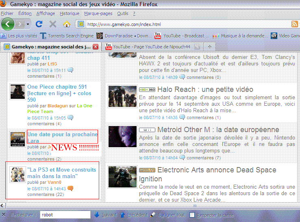
Task: Click horizontal scrollbar left arrow
Action: (2, 206)
